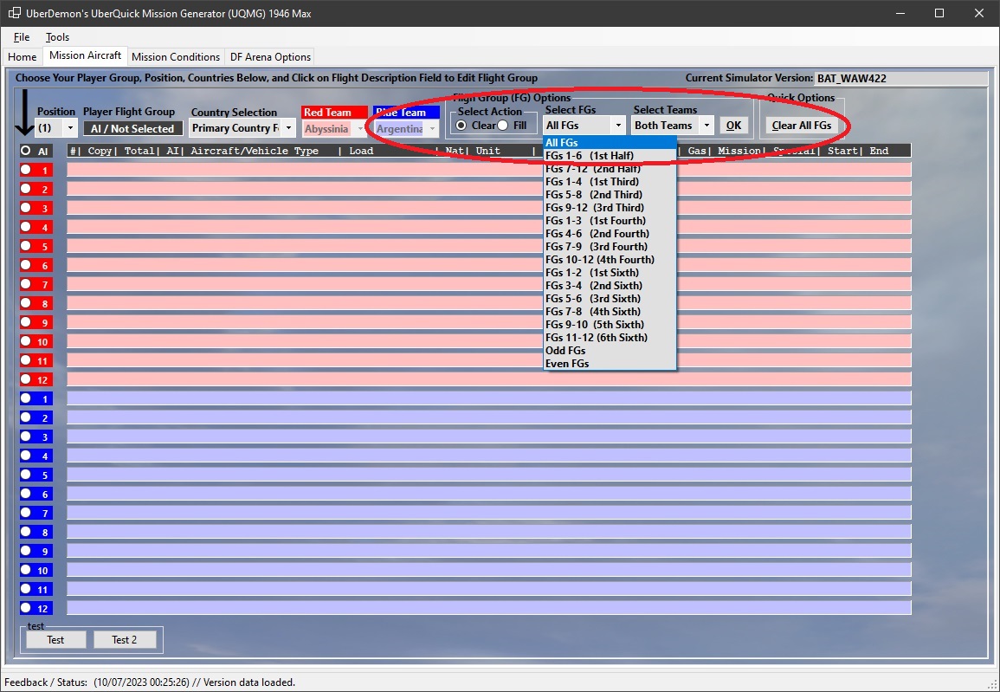
Task: Select FGs 1-3 (1st Fourth) entry
Action: (610, 221)
